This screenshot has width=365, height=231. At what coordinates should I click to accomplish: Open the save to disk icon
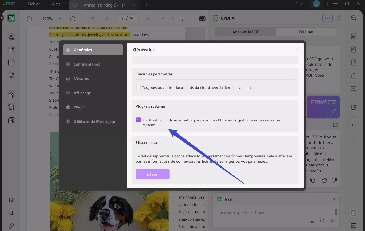pos(354,107)
